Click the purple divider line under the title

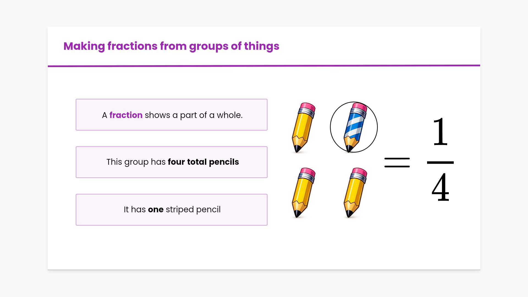pos(264,66)
